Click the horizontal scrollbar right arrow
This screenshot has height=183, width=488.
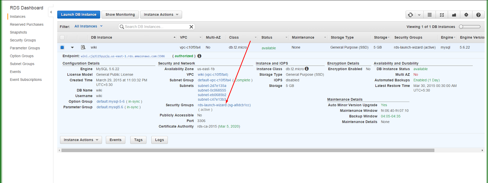pos(482,150)
